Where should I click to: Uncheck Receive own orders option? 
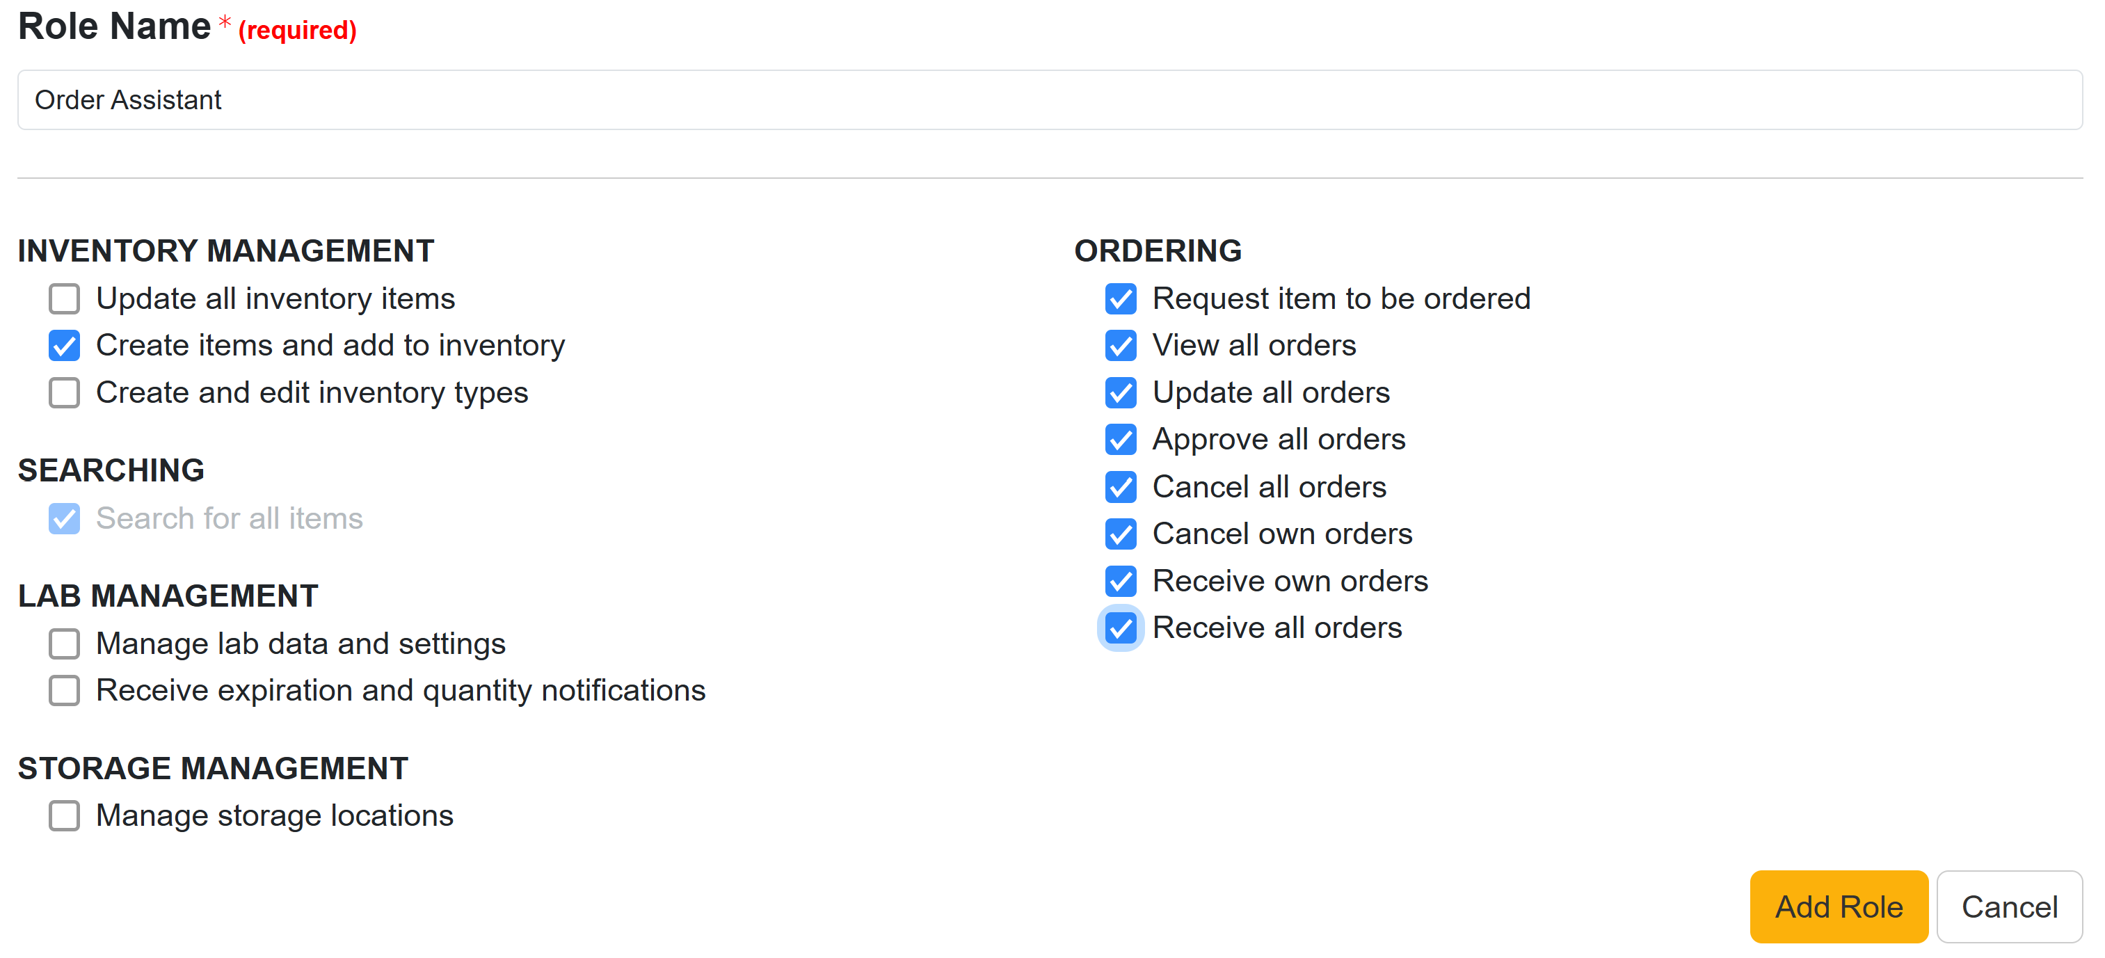1120,581
